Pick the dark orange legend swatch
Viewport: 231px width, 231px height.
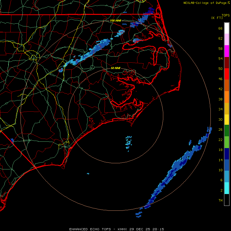(x=227, y=85)
